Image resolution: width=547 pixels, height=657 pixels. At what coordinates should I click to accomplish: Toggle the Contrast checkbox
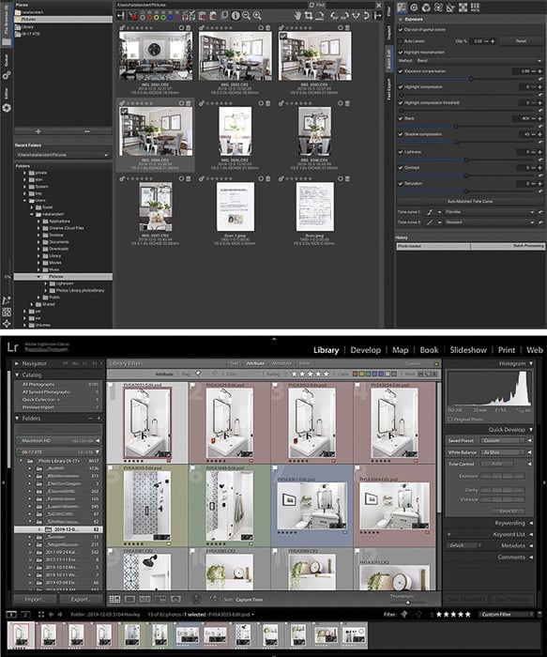401,168
